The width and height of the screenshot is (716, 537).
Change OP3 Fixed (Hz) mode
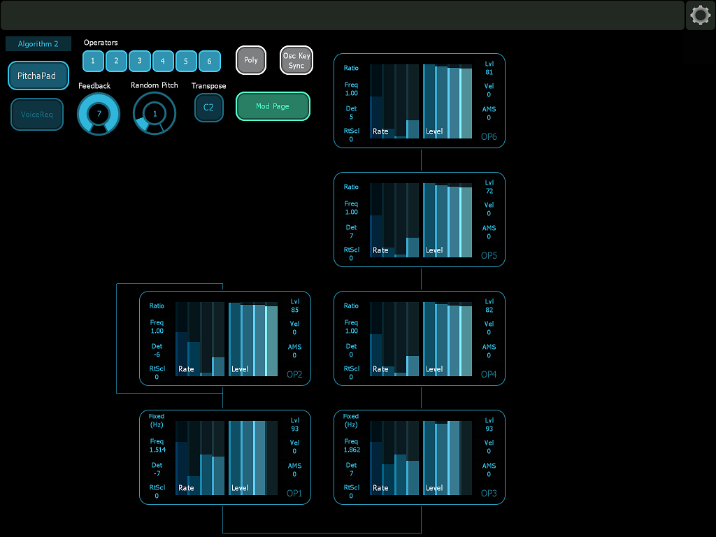tap(351, 420)
